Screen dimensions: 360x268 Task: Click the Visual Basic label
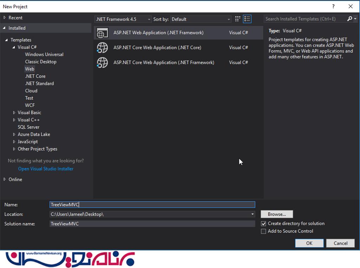coord(30,113)
